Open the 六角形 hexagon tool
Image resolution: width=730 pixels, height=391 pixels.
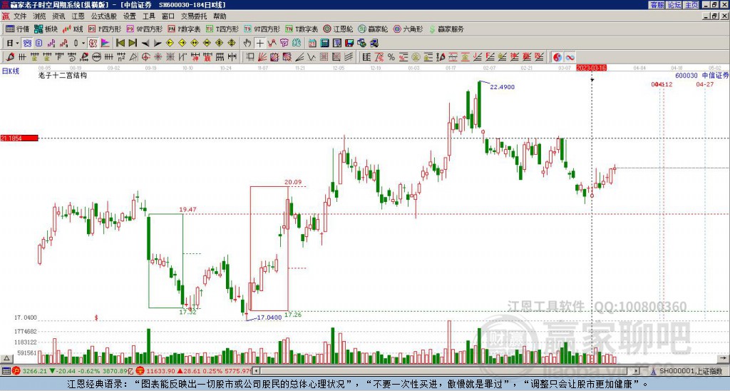408,29
